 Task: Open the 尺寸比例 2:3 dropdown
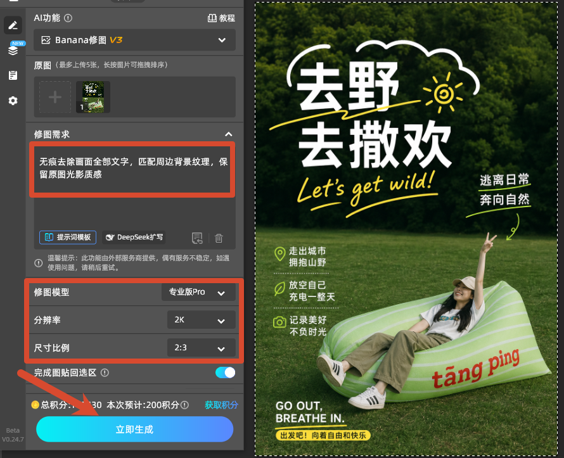[201, 348]
